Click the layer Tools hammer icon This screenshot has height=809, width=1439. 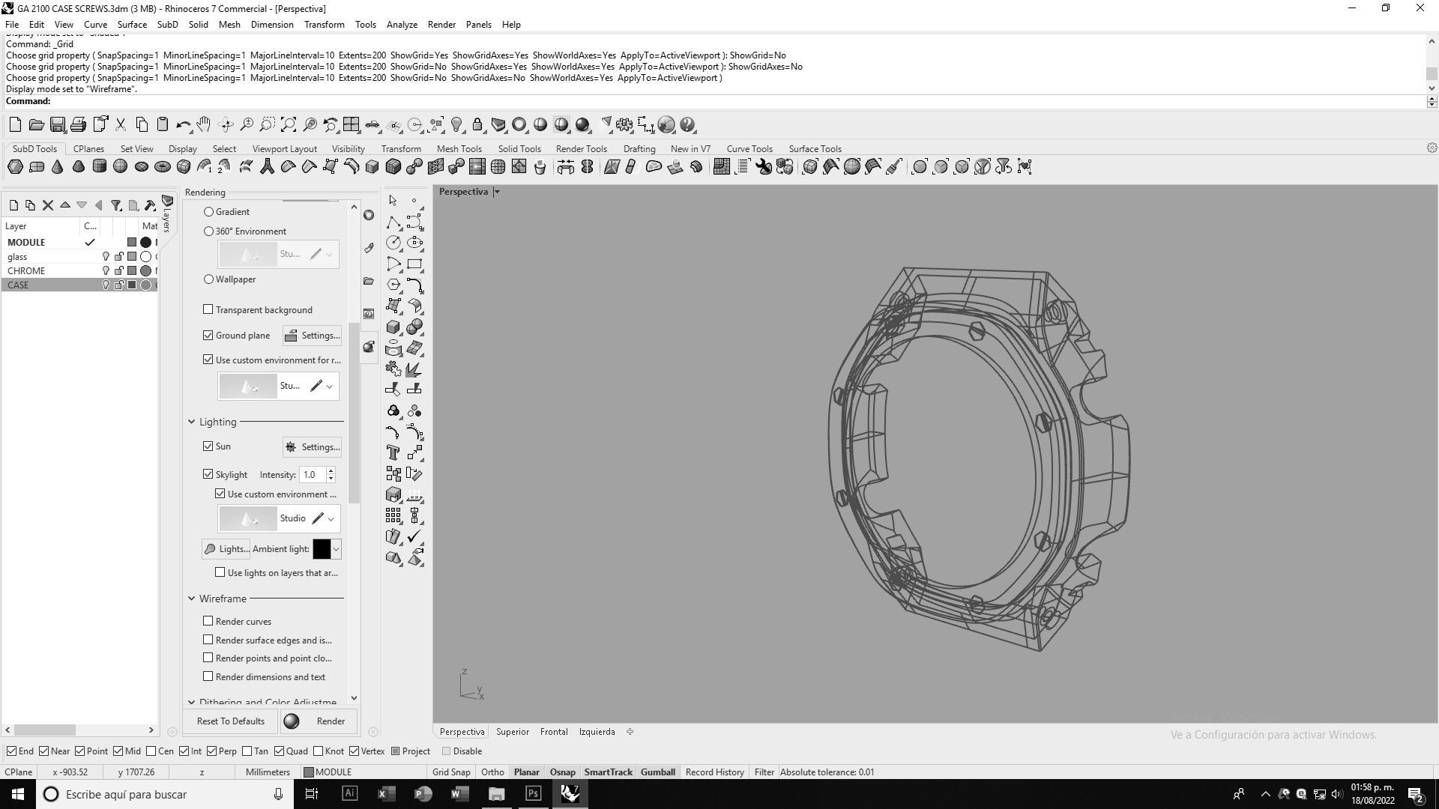[x=150, y=205]
